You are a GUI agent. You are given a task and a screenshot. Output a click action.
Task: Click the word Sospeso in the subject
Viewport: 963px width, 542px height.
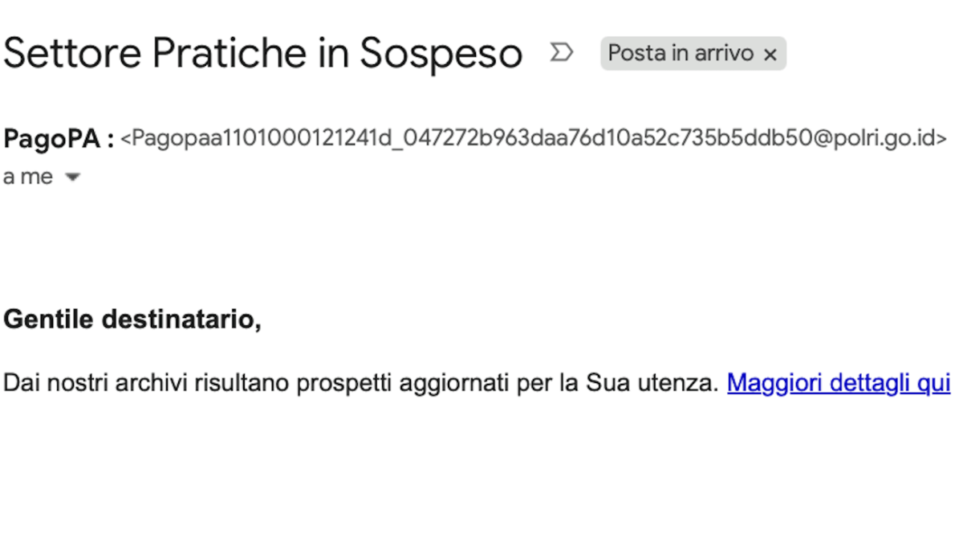441,53
